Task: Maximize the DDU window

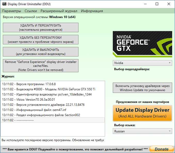Action: [157, 4]
